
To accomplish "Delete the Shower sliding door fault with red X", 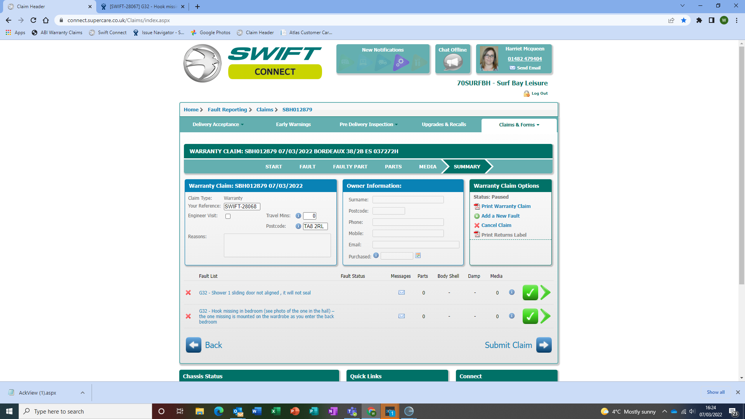I will [x=188, y=293].
